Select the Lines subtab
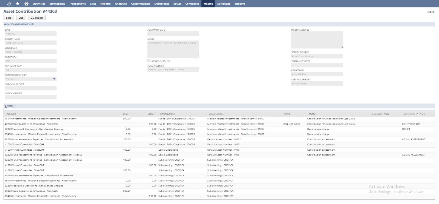The width and height of the screenshot is (439, 204). 9,106
